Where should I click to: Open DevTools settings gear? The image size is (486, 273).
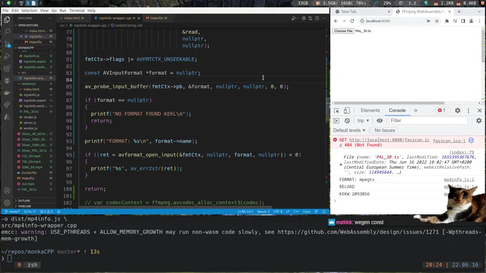(458, 111)
